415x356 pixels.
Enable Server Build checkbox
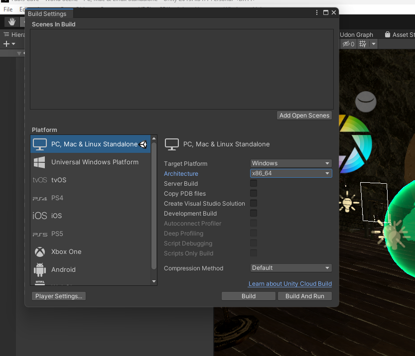point(254,183)
